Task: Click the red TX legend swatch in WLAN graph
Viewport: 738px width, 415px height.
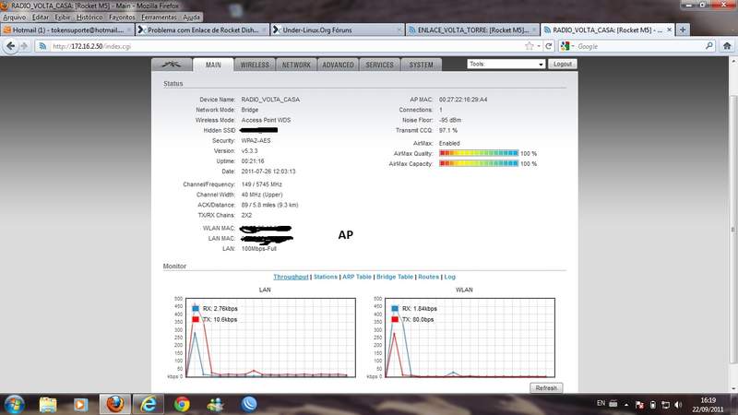Action: pyautogui.click(x=395, y=319)
